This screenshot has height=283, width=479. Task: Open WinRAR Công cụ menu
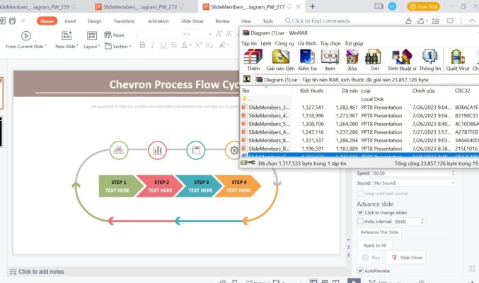click(284, 43)
